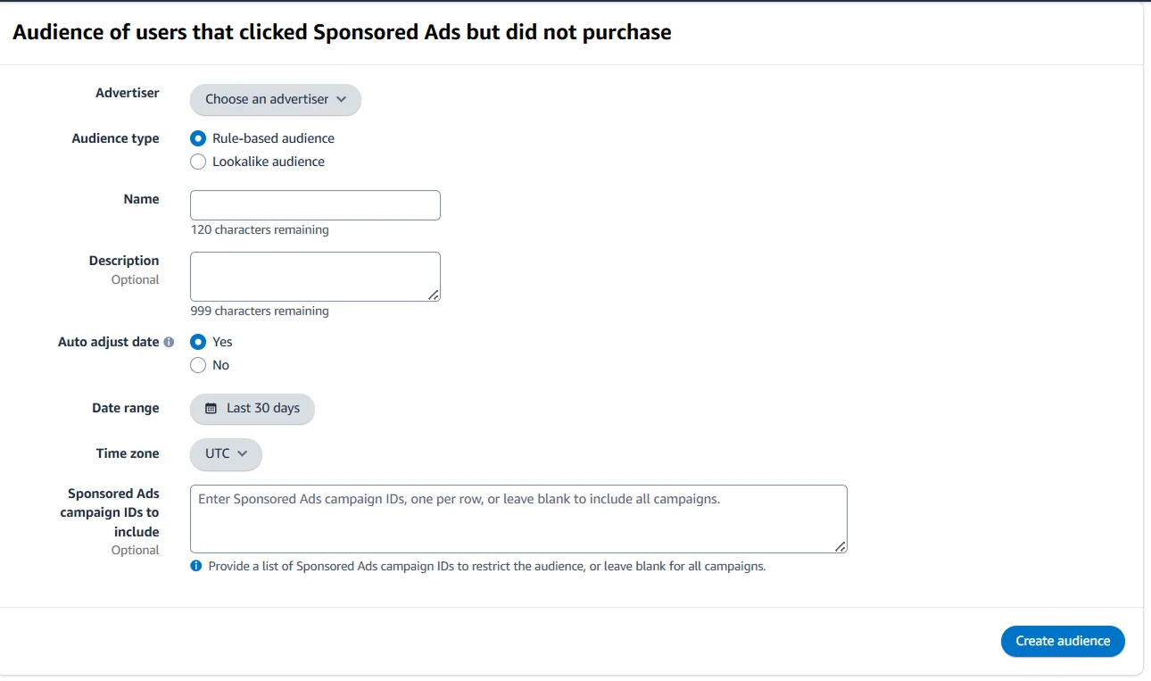Click the chevron on Choose an advertiser
Viewport: 1151px width, 681px height.
342,99
